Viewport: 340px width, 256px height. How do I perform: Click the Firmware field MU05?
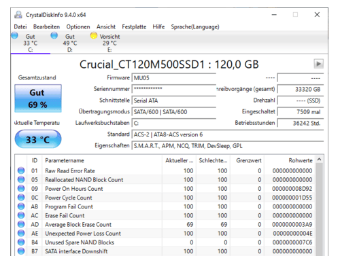coord(174,78)
